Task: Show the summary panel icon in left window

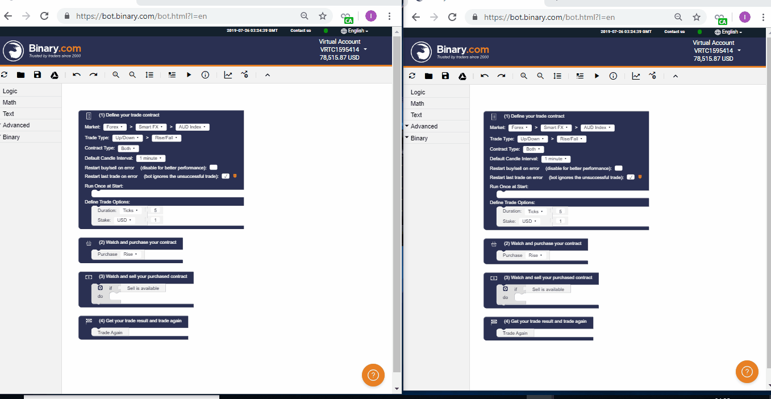Action: [172, 75]
